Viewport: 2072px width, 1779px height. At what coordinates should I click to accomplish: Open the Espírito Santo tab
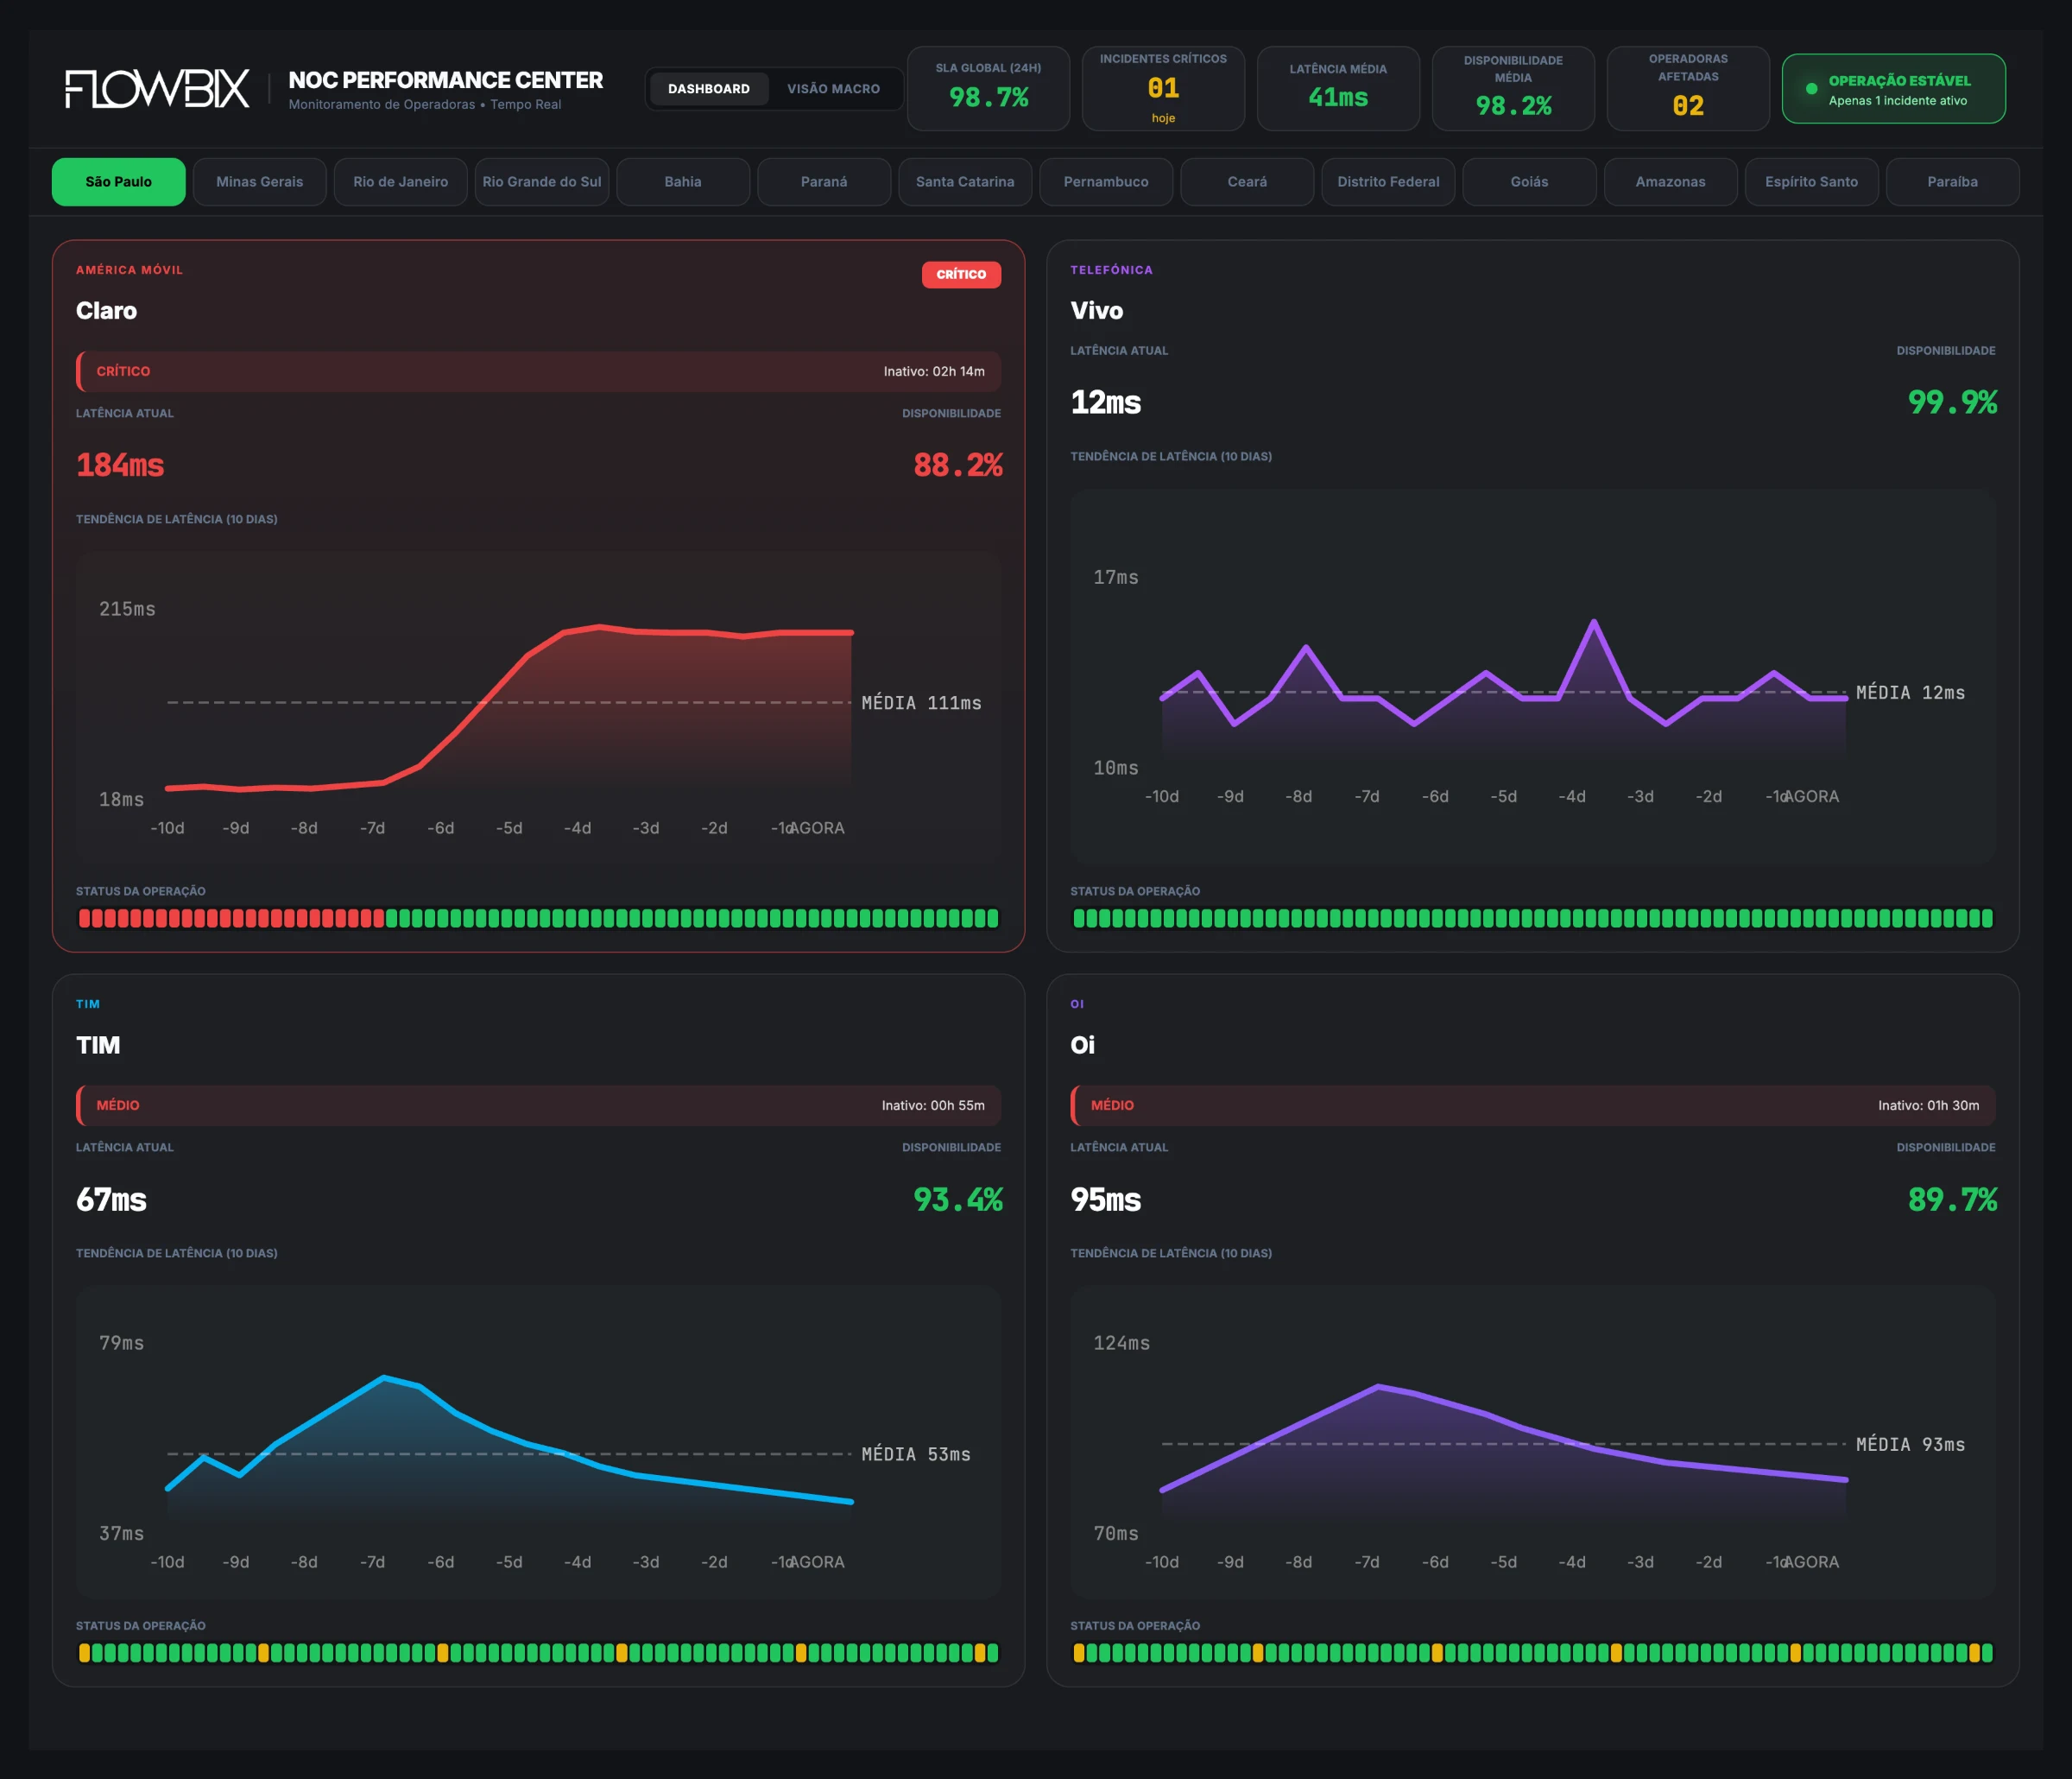(1812, 182)
